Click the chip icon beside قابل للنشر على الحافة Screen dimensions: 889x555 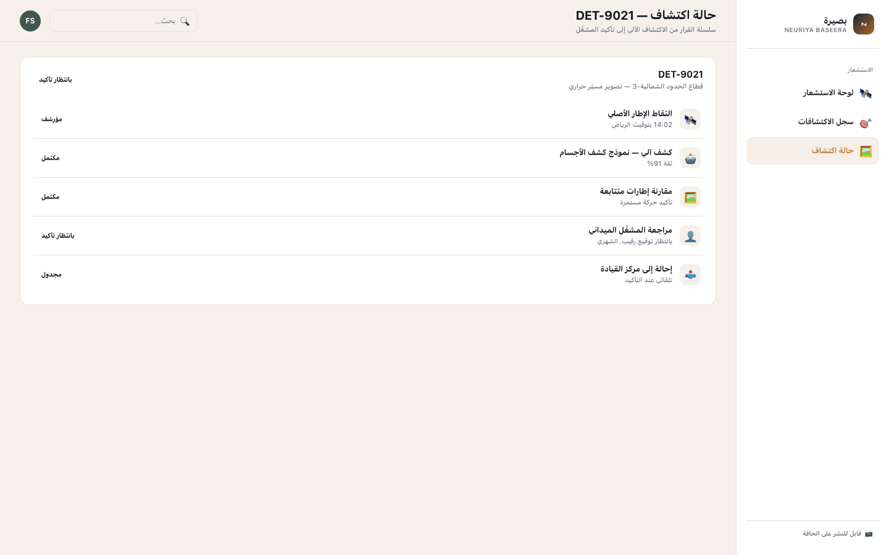click(869, 534)
